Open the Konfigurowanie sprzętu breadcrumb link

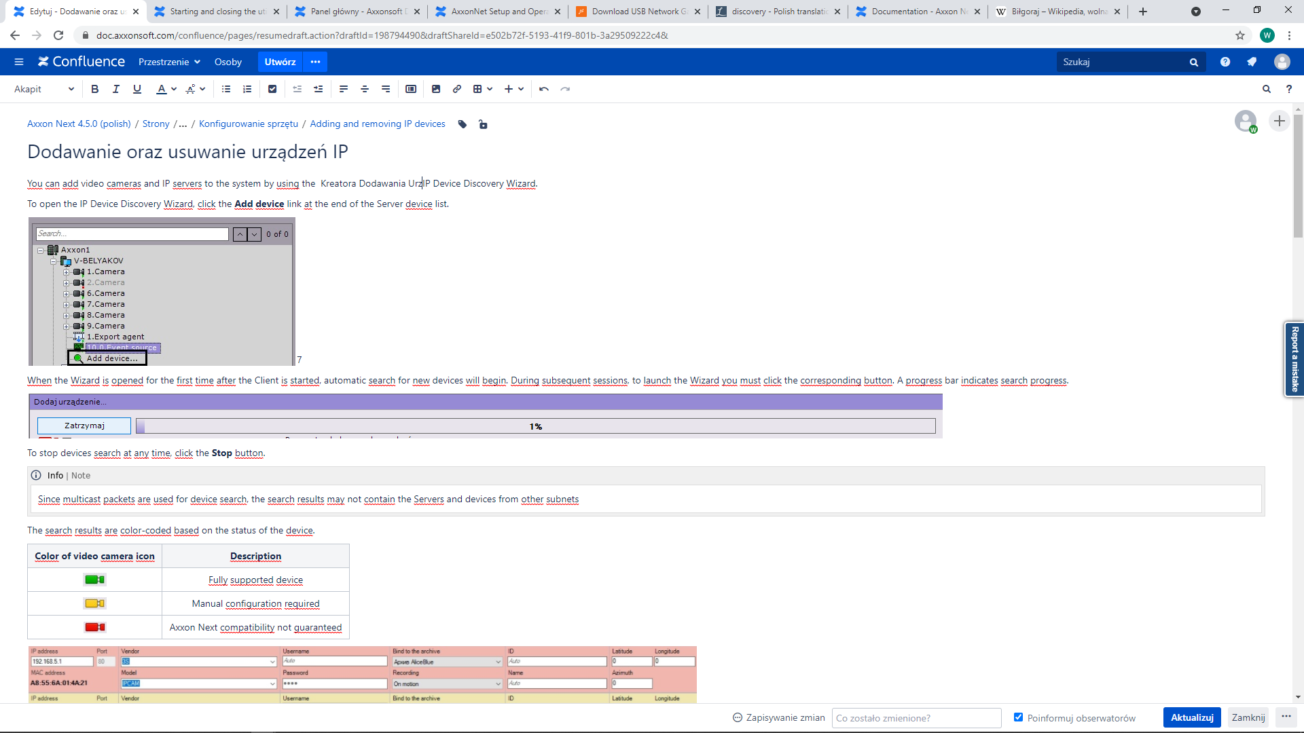coord(249,124)
